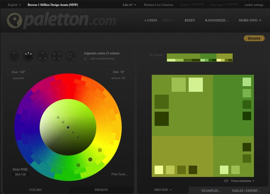270x194 pixels.
Task: Select the primary hue dot on color wheel
Action: click(90, 159)
